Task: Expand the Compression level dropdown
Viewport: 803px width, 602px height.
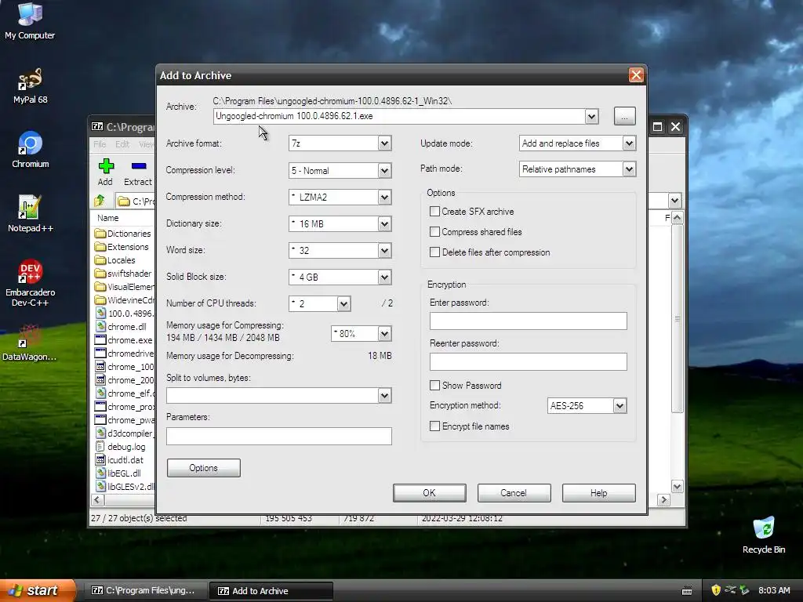Action: click(x=384, y=170)
